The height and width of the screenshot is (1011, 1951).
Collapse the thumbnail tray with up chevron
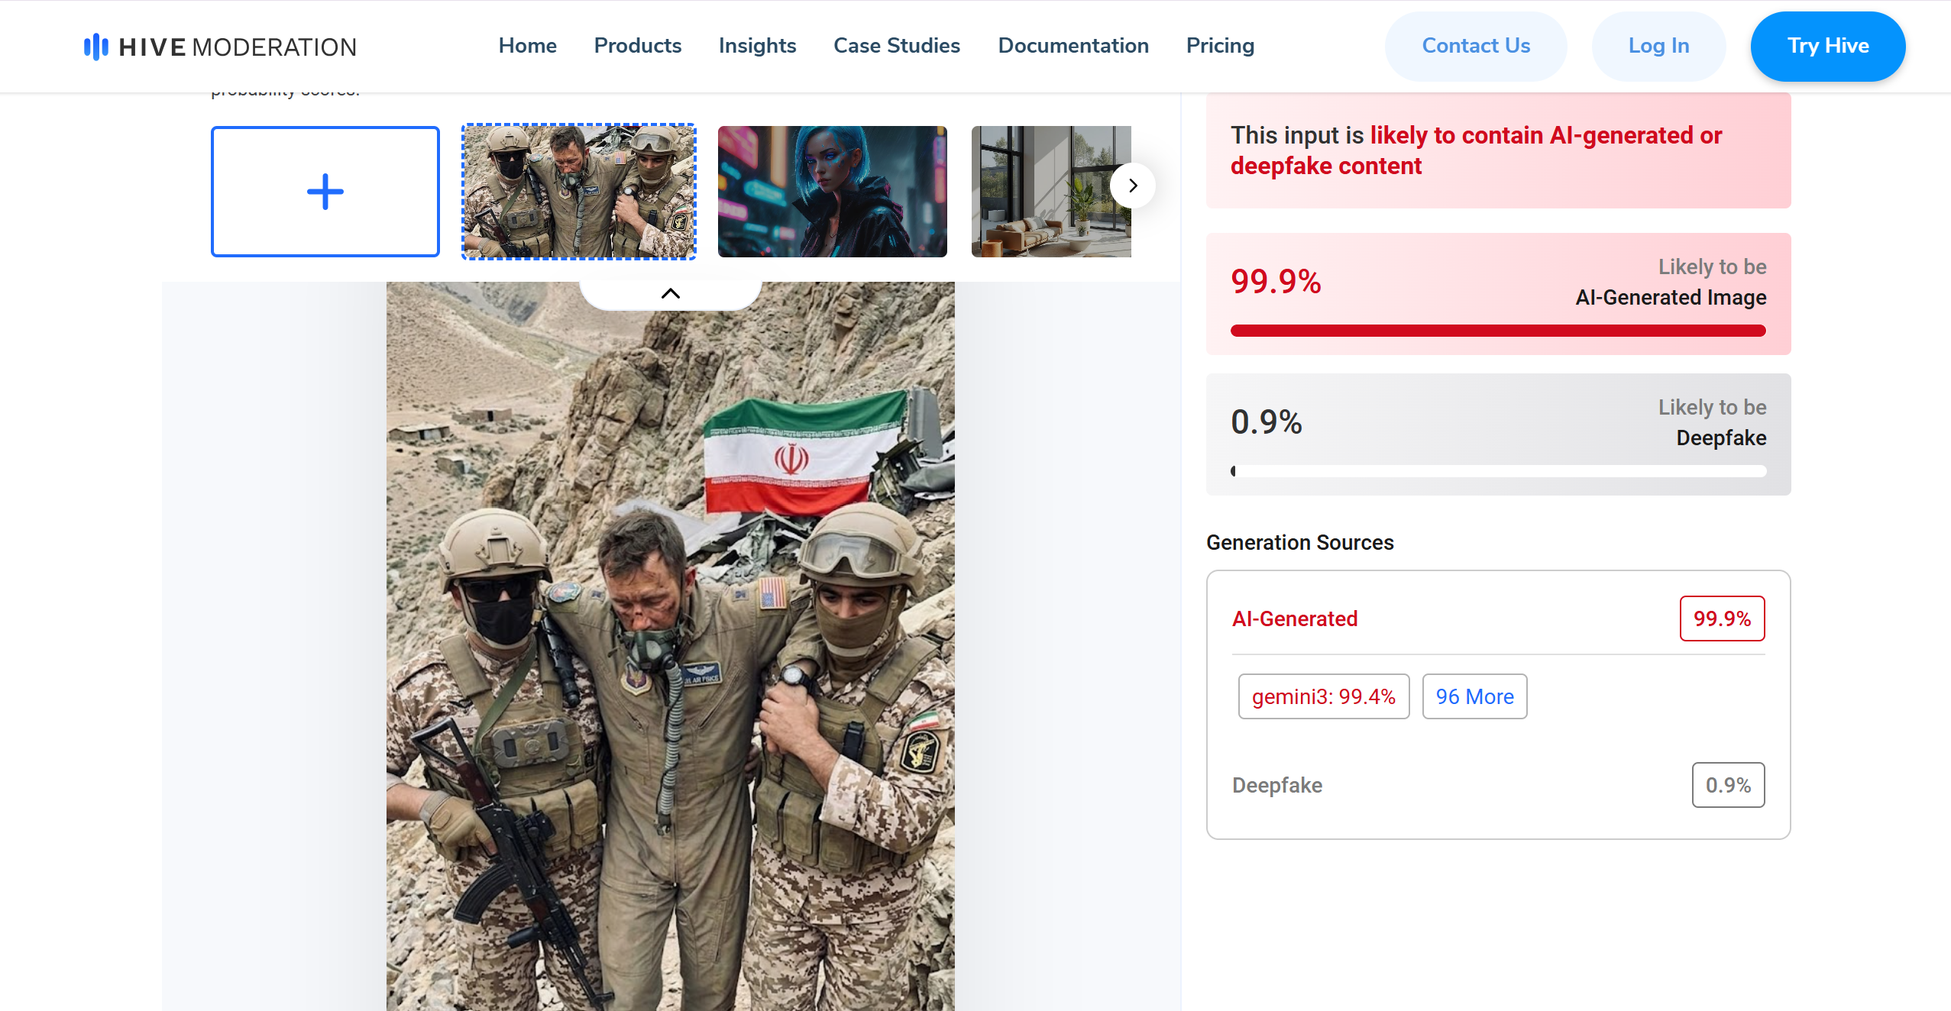pos(670,294)
